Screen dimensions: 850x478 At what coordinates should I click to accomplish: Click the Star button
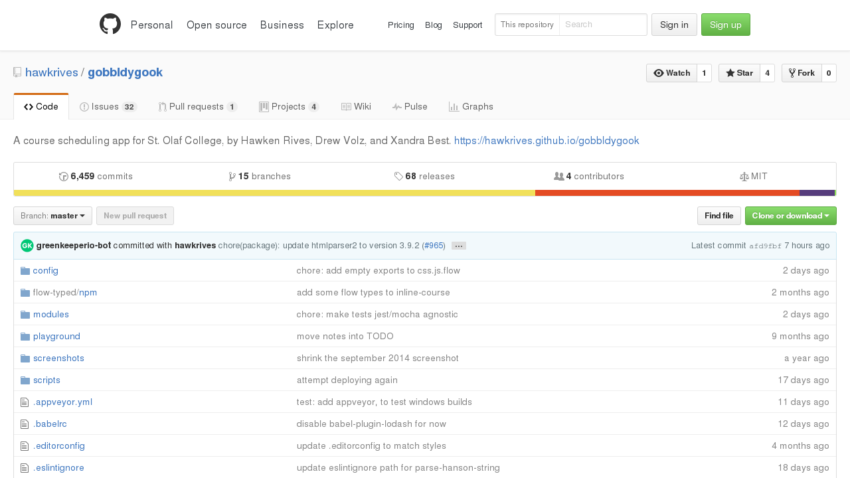739,73
